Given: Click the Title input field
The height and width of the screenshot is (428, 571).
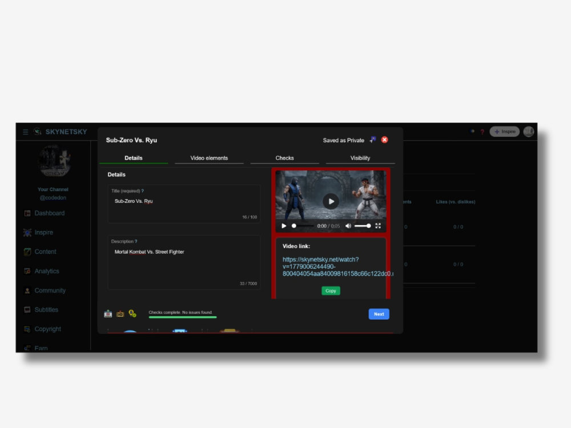Looking at the screenshot, I should [184, 204].
